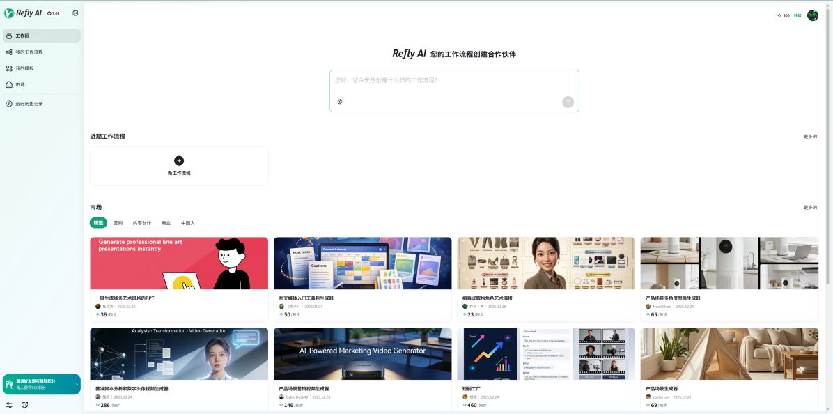This screenshot has width=833, height=414.
Task: Create a 新工作流程 workflow
Action: (x=179, y=166)
